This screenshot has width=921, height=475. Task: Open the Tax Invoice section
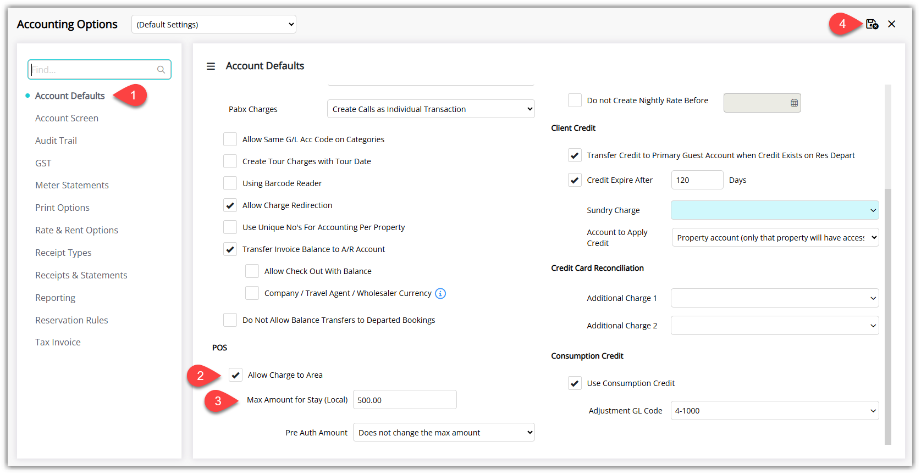(58, 342)
